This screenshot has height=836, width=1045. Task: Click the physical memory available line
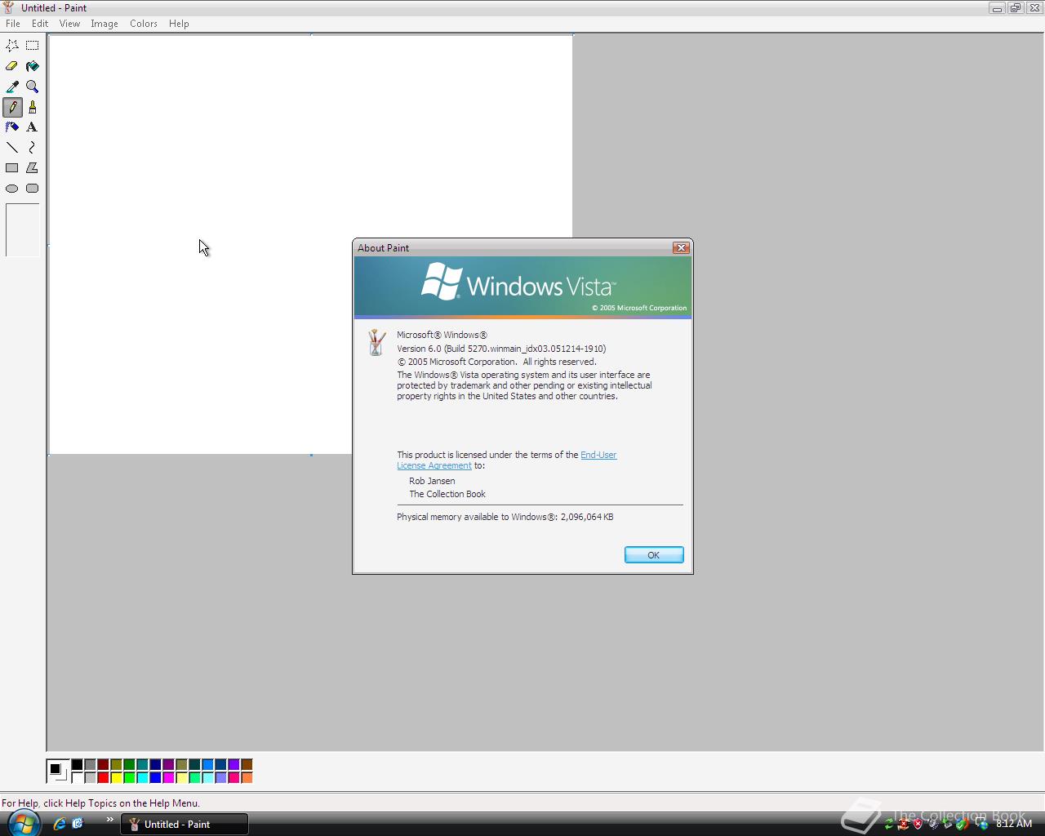click(505, 517)
